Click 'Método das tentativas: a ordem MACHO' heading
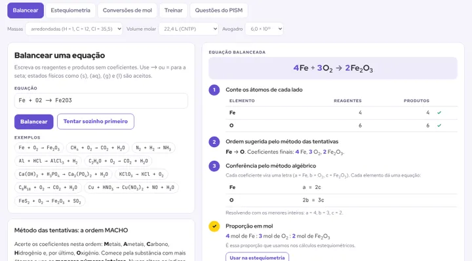The height and width of the screenshot is (261, 472). coord(71,230)
